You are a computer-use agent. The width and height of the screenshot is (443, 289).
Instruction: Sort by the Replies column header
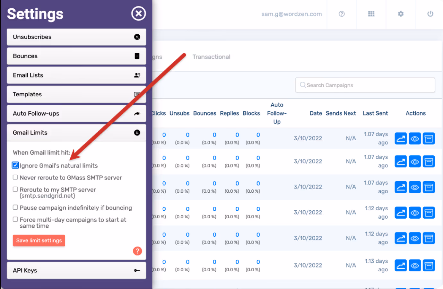click(230, 113)
